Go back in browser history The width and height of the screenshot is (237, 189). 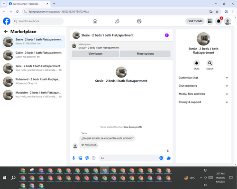pyautogui.click(x=4, y=12)
